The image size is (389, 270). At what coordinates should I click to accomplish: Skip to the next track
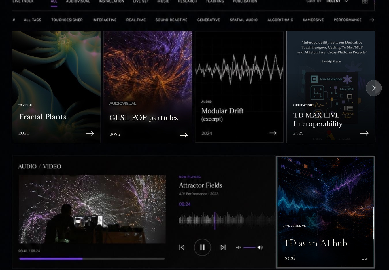click(x=223, y=247)
